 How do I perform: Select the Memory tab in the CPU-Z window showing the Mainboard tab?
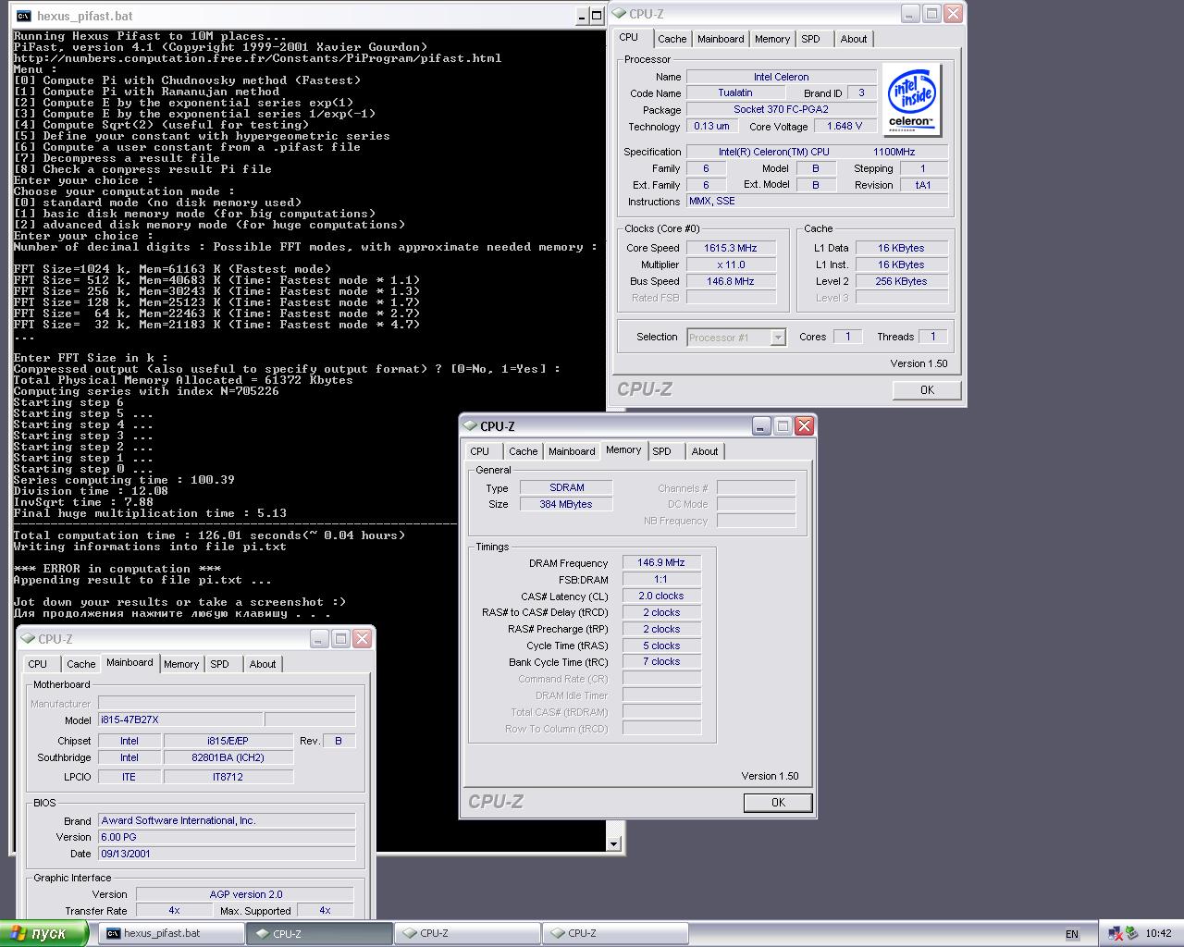(x=181, y=664)
